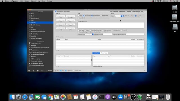Click the Donate button
The width and height of the screenshot is (180, 101).
(49, 71)
